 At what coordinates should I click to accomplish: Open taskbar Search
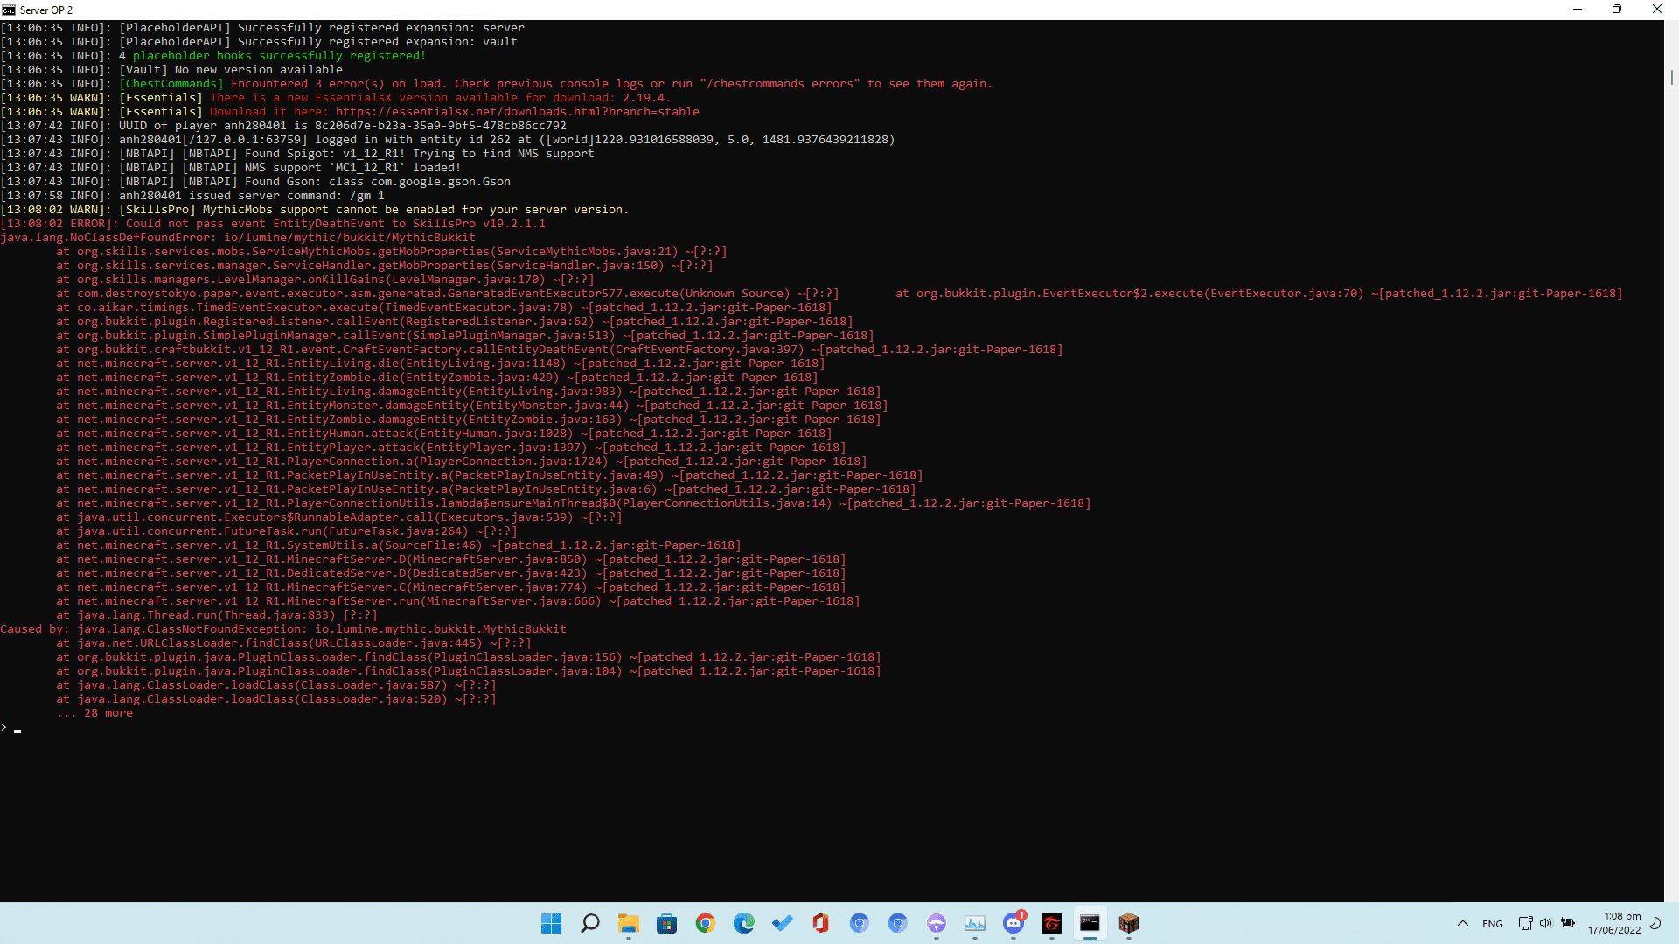point(590,923)
